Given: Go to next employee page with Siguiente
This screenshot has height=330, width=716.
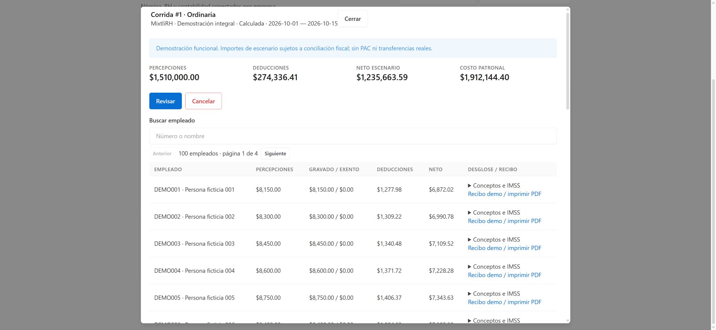Looking at the screenshot, I should point(275,154).
